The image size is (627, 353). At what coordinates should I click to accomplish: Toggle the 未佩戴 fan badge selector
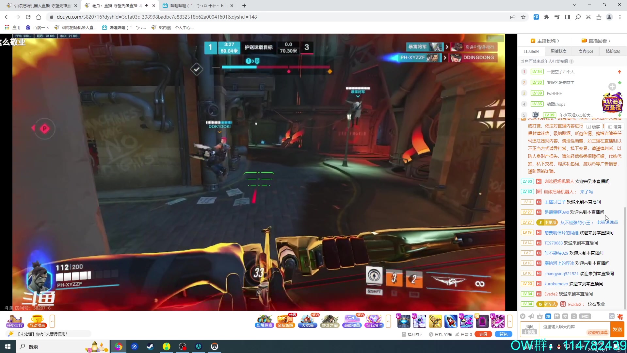pyautogui.click(x=529, y=329)
